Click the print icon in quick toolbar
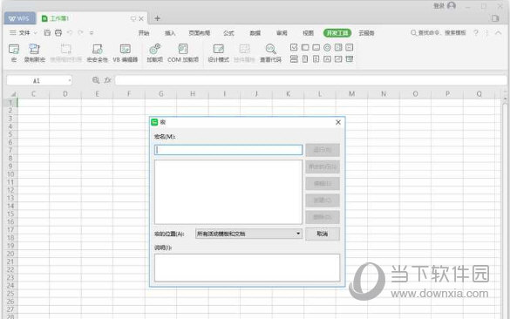The image size is (510, 319). [58, 33]
